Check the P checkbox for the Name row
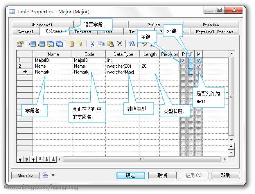The height and width of the screenshot is (194, 255). [183, 66]
